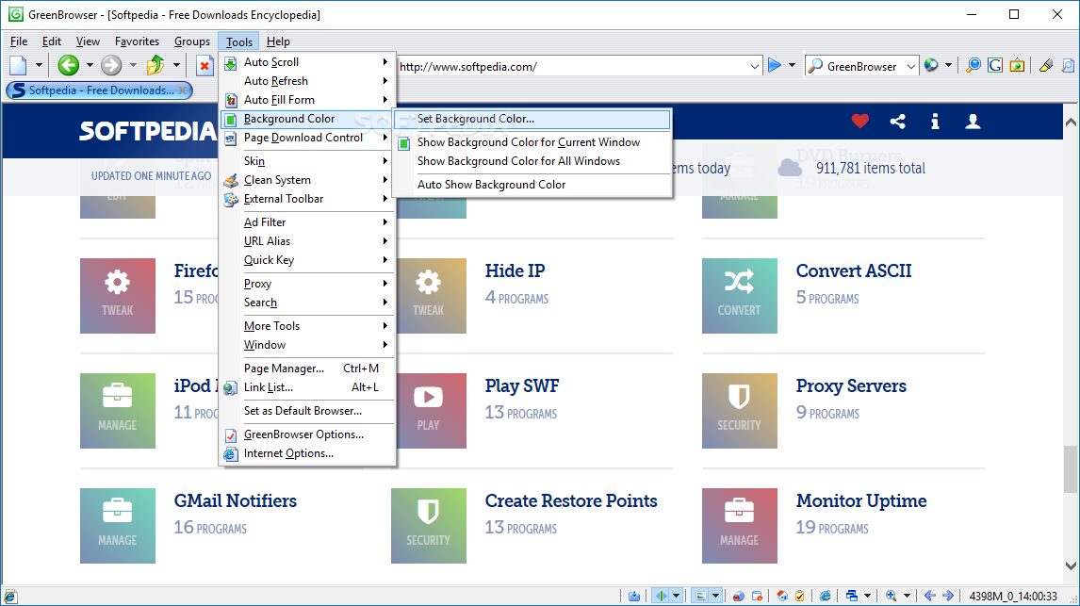
Task: Expand the GreenBrowser search engine combo box
Action: 910,66
